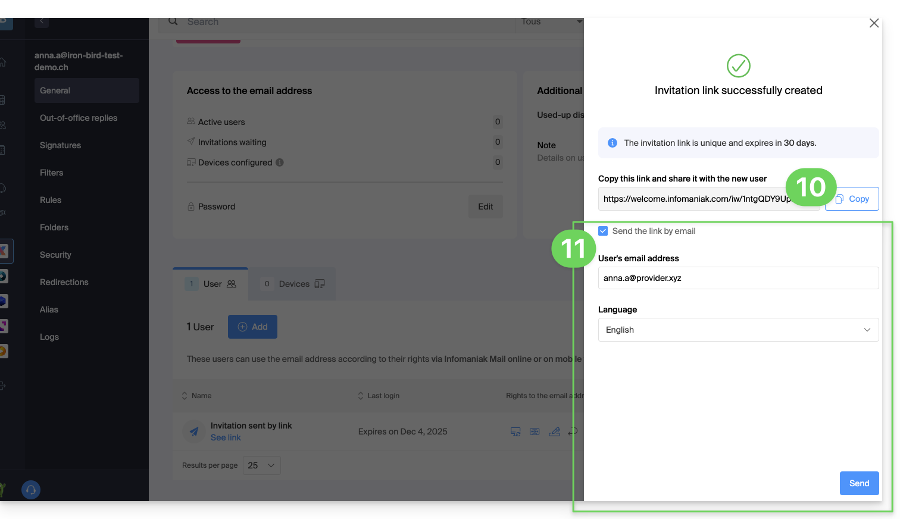Go to the Signatures menu item
This screenshot has width=900, height=519.
tap(60, 145)
